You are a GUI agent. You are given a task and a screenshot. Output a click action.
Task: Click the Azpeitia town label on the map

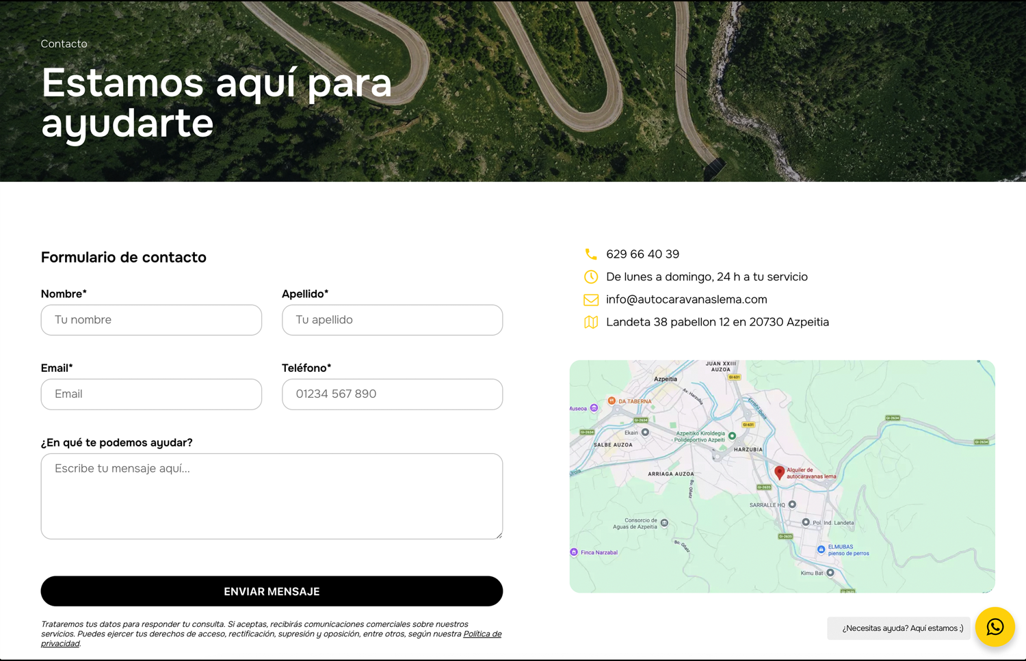[x=666, y=379]
